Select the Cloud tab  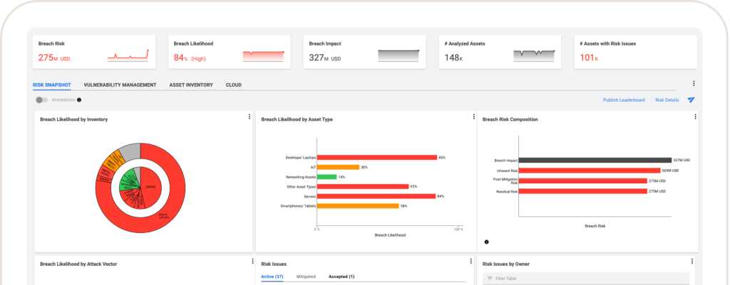click(233, 85)
